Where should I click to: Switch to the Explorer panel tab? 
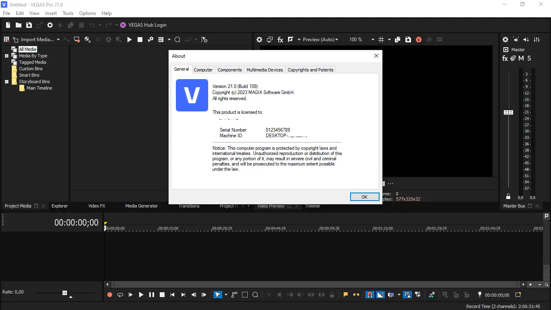pos(60,206)
